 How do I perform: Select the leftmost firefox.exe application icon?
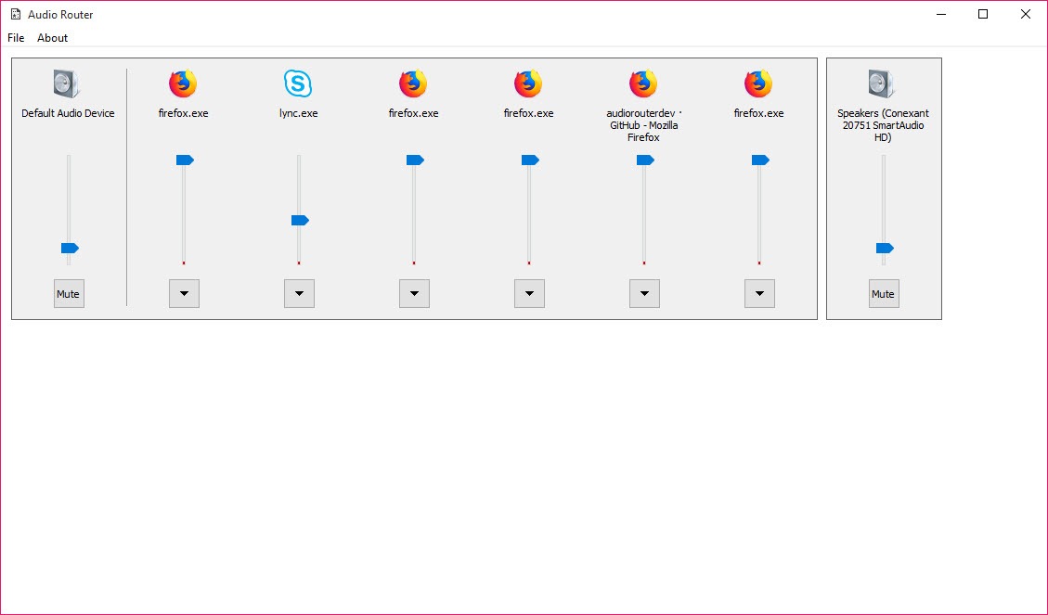tap(183, 84)
